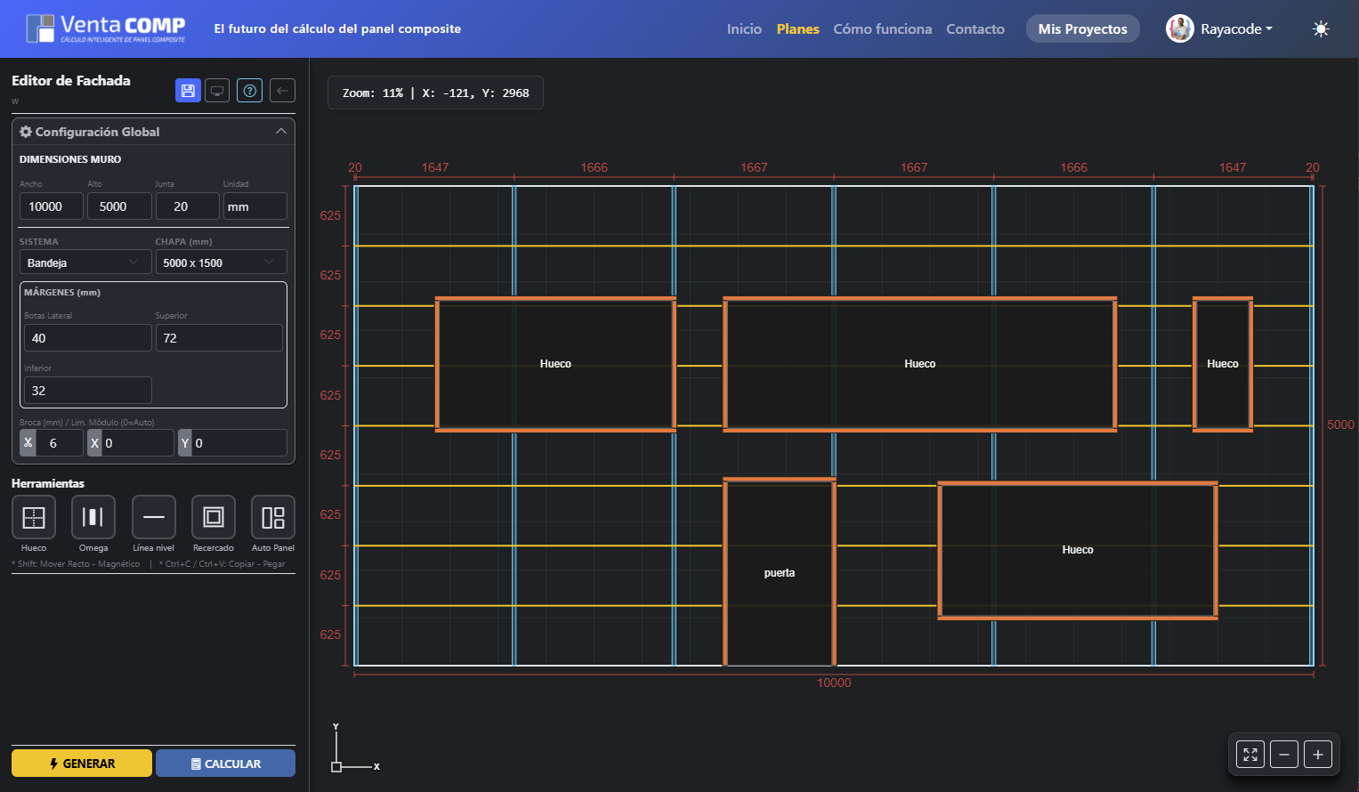The height and width of the screenshot is (792, 1359).
Task: Click the Auto Panel tool
Action: pyautogui.click(x=273, y=517)
